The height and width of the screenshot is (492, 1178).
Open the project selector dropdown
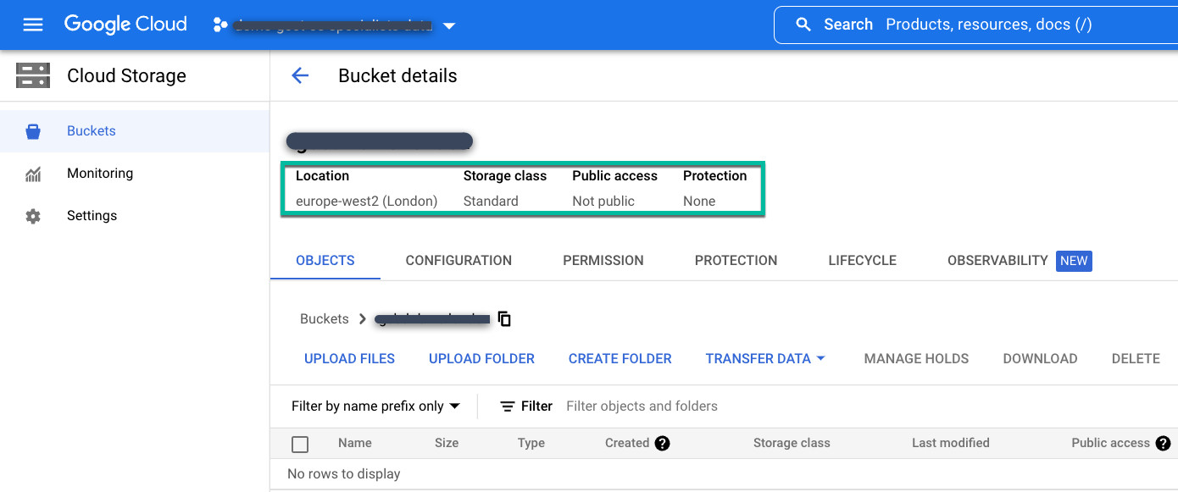pos(449,25)
